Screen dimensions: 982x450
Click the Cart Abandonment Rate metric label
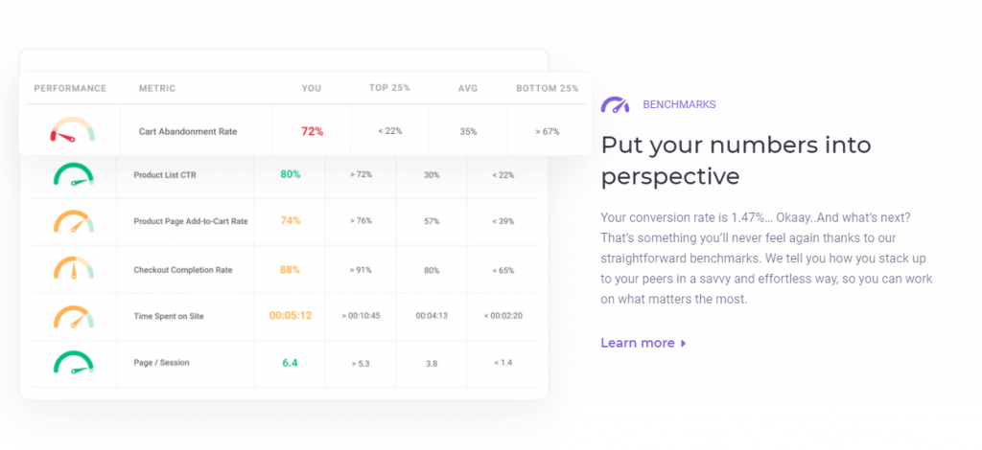tap(188, 131)
